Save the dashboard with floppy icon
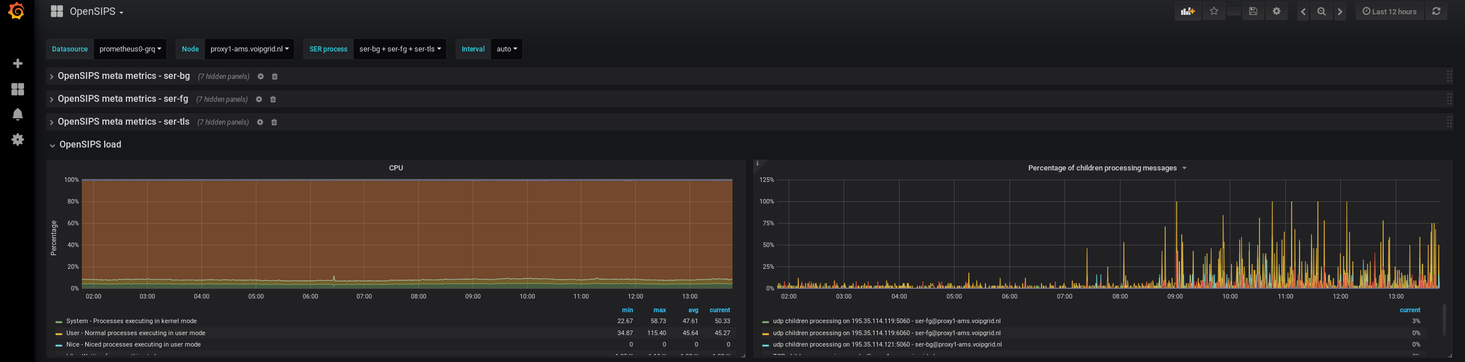Screen dimensions: 1465x362 (1253, 11)
